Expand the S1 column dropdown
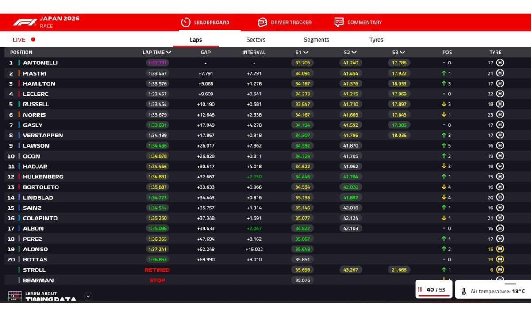531x322 pixels. click(306, 53)
